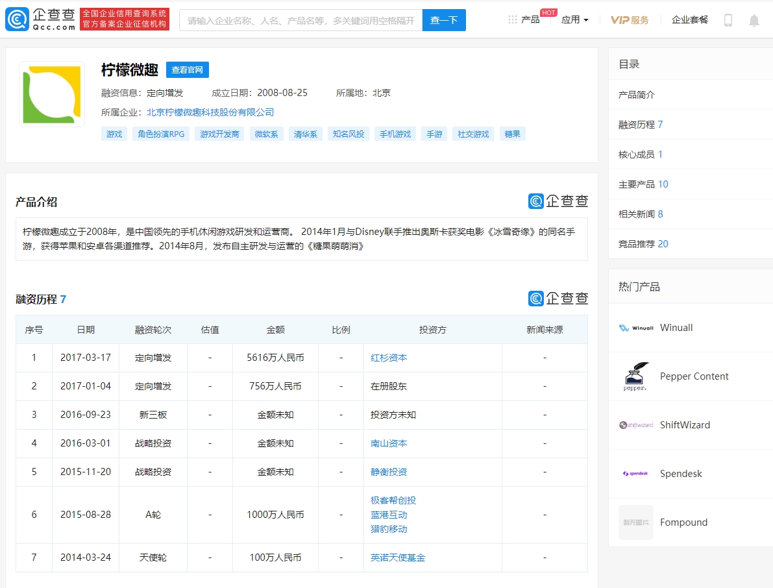Click the 5616万人民币 amount cell

pyautogui.click(x=276, y=358)
